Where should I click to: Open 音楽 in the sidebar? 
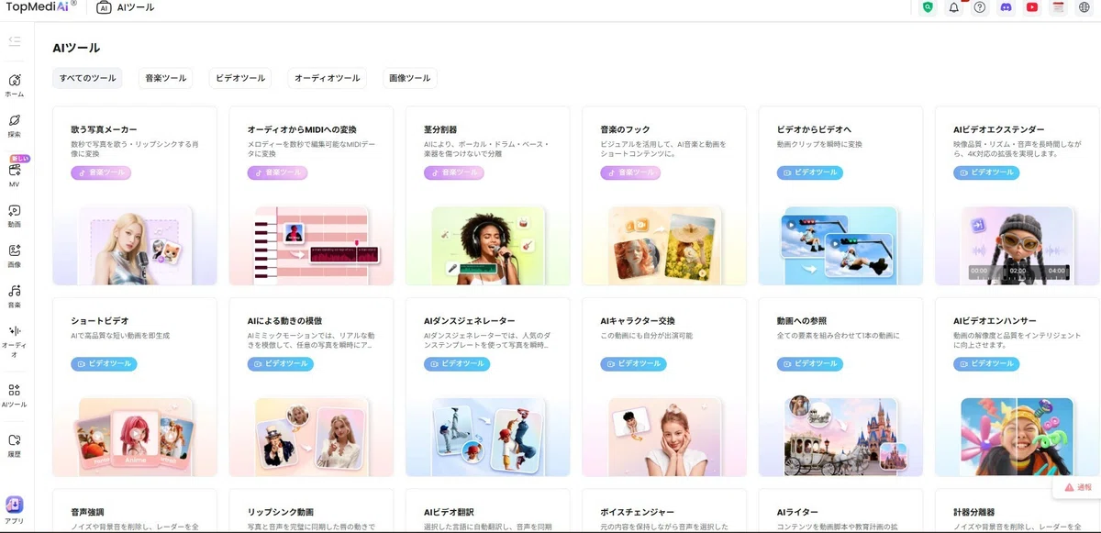tap(15, 296)
